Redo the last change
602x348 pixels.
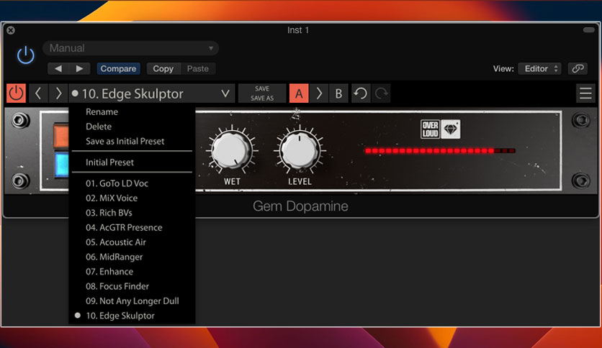381,93
